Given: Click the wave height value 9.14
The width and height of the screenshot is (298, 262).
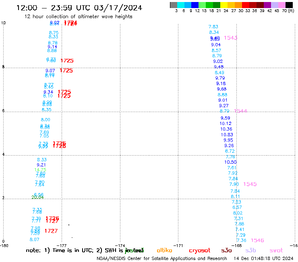Looking at the screenshot, I should click(x=52, y=47).
